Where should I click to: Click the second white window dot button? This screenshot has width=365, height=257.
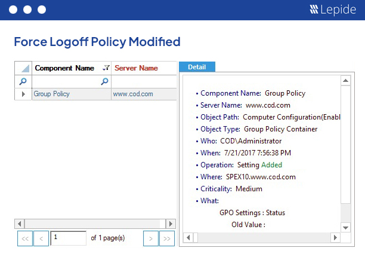(27, 10)
